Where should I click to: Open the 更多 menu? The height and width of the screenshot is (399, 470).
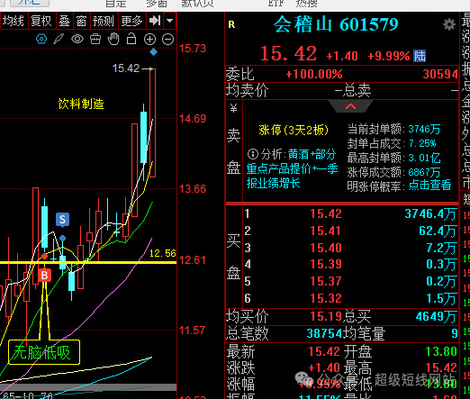click(x=132, y=21)
